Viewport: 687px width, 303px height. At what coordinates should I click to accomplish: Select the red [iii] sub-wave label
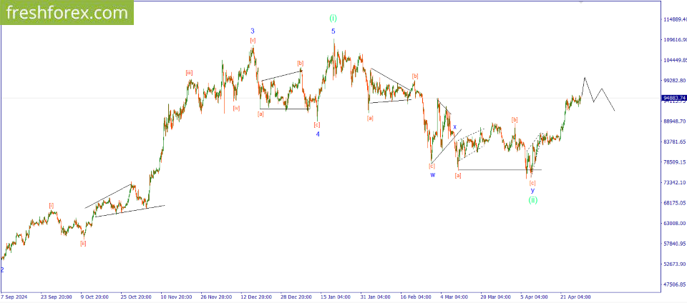[x=189, y=72]
